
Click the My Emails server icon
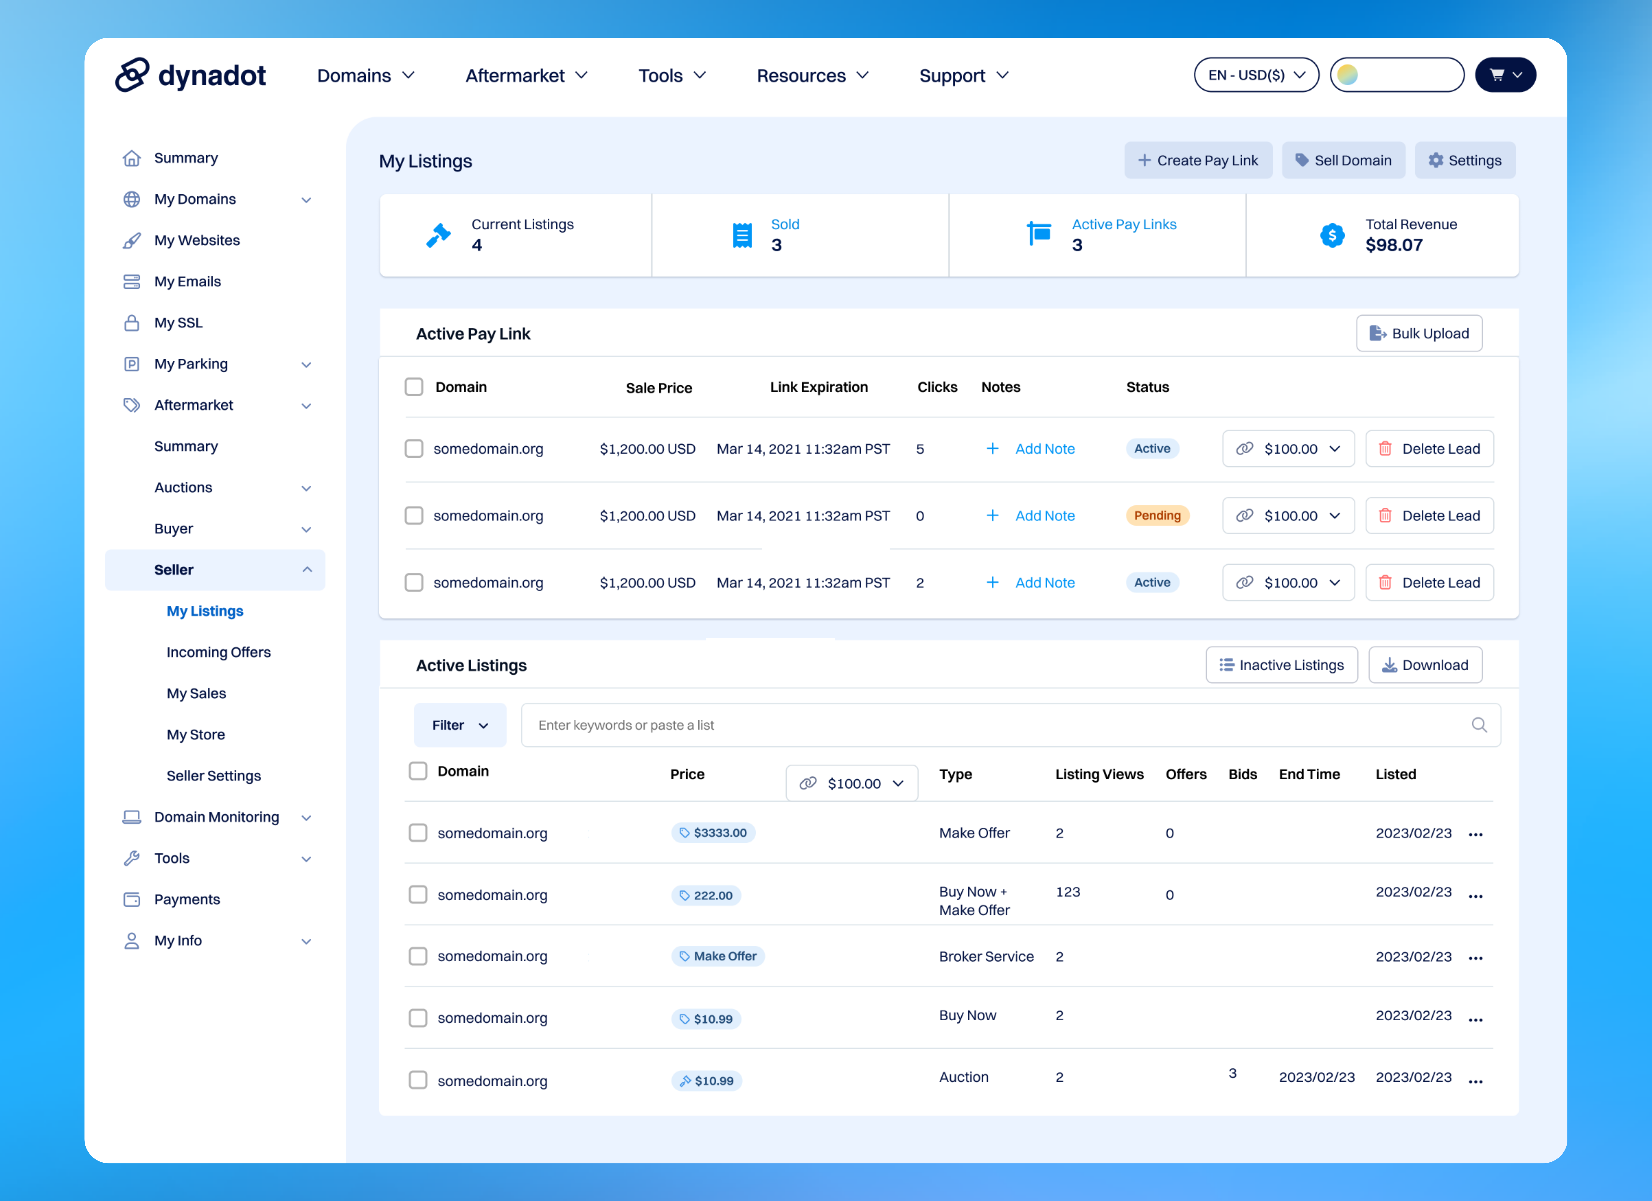(132, 282)
